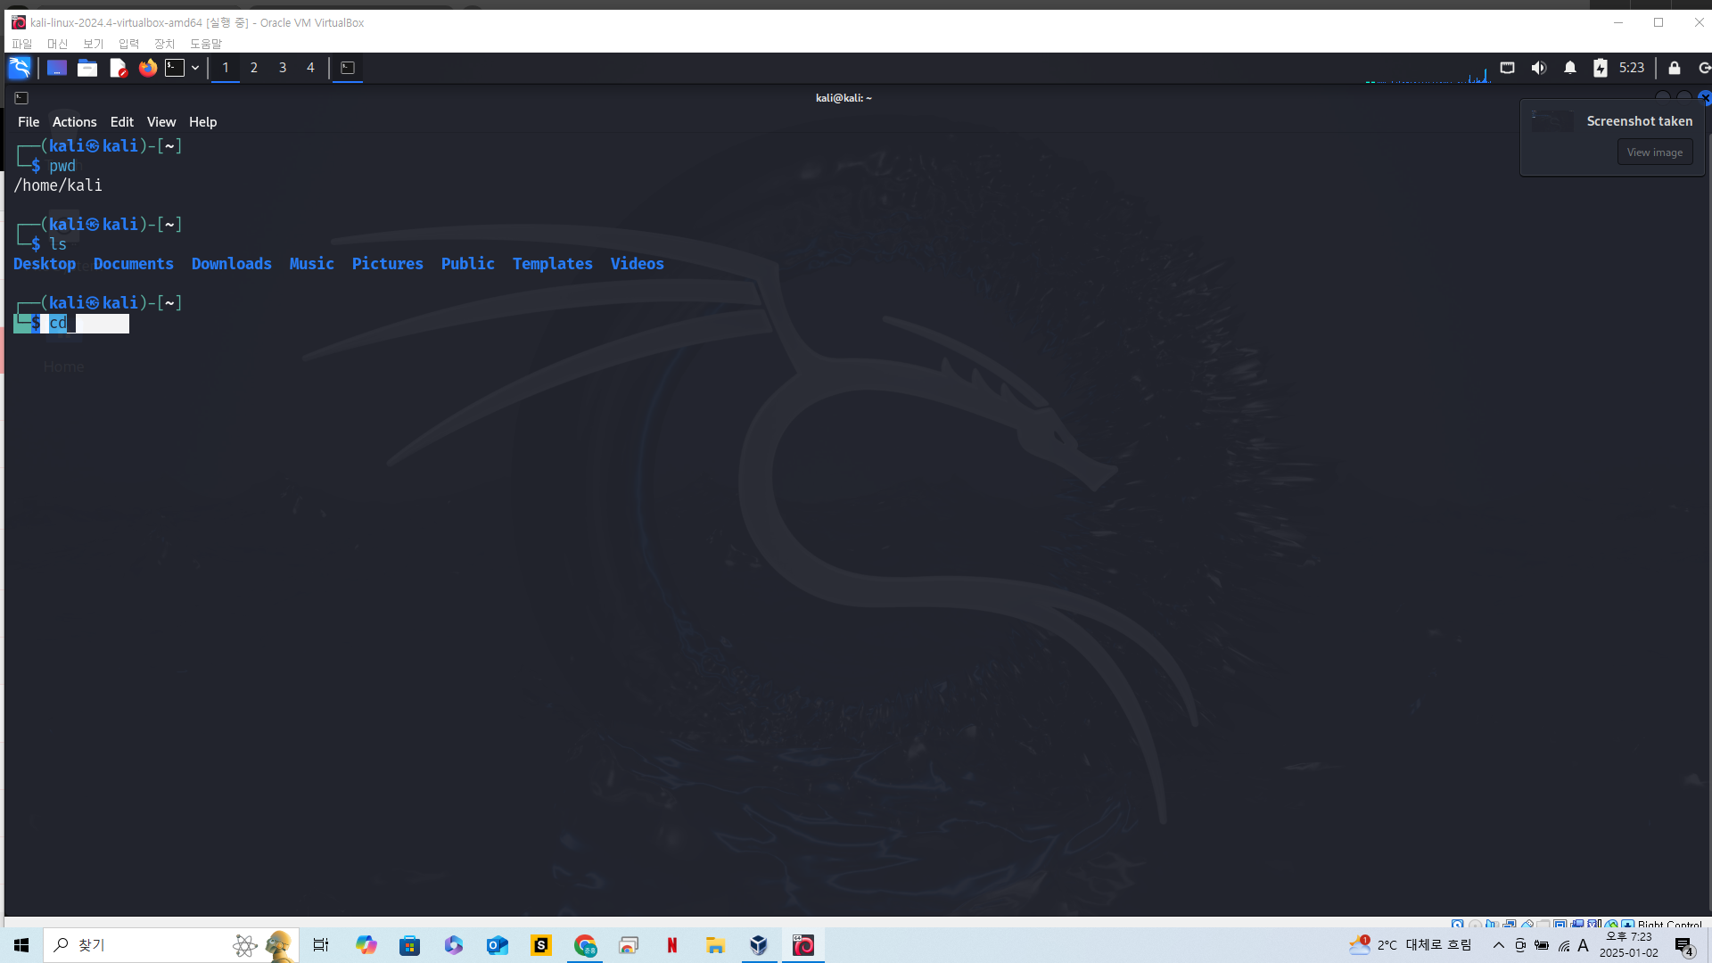
Task: Open the Kali applications menu icon
Action: 20,68
